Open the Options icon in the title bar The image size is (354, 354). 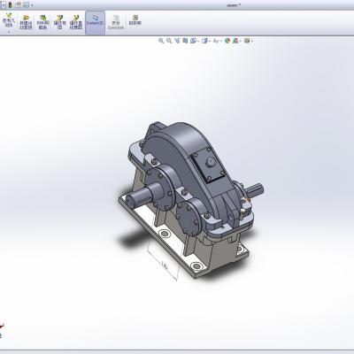[18, 5]
